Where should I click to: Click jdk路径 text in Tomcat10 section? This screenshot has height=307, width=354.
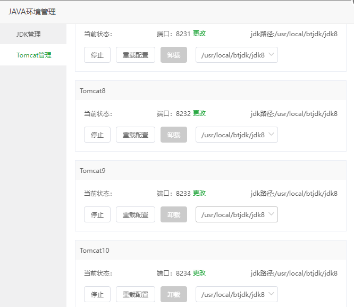[294, 273]
